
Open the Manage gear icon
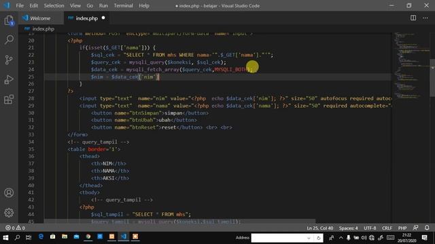9,212
